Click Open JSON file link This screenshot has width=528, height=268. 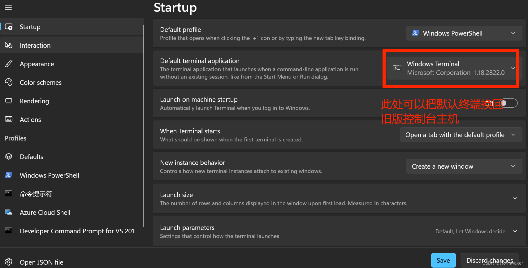(x=41, y=262)
